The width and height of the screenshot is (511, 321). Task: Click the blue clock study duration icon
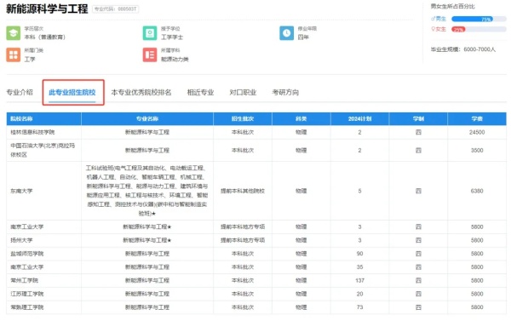[x=286, y=33]
